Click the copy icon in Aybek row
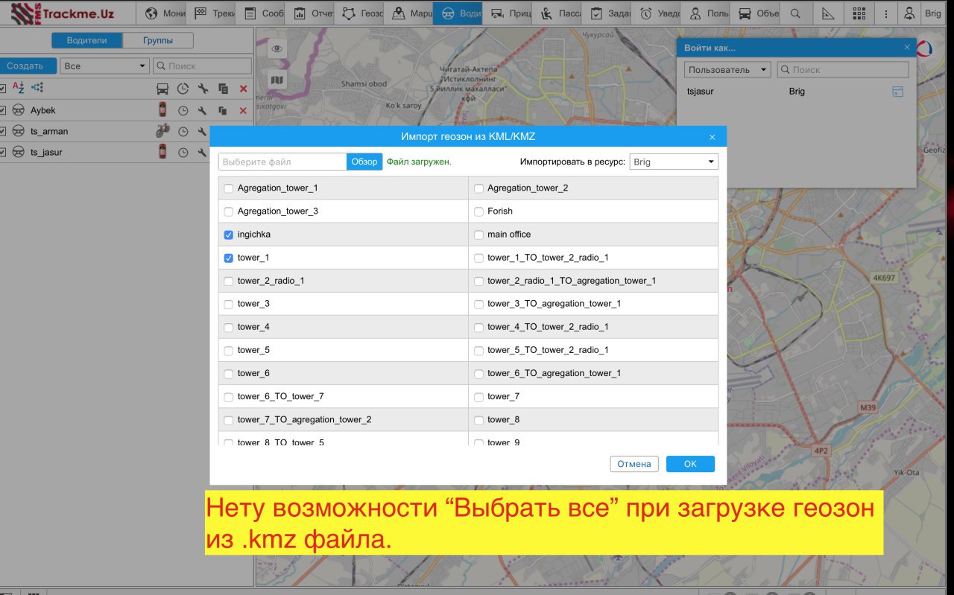 pos(223,110)
